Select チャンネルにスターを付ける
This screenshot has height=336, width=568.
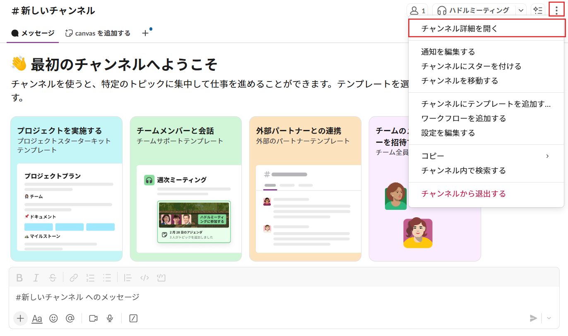486,66
